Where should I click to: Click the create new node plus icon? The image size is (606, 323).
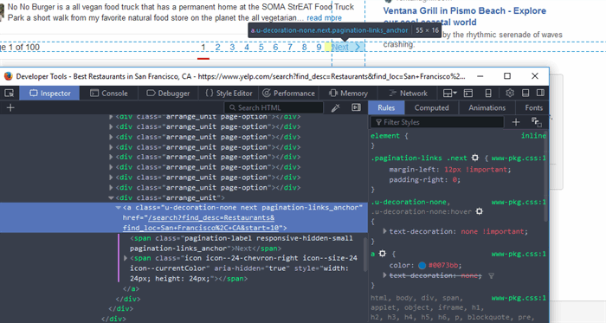(x=10, y=107)
